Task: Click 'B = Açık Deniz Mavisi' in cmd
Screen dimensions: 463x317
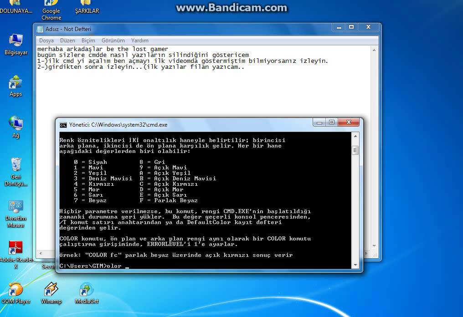Action: (x=178, y=179)
